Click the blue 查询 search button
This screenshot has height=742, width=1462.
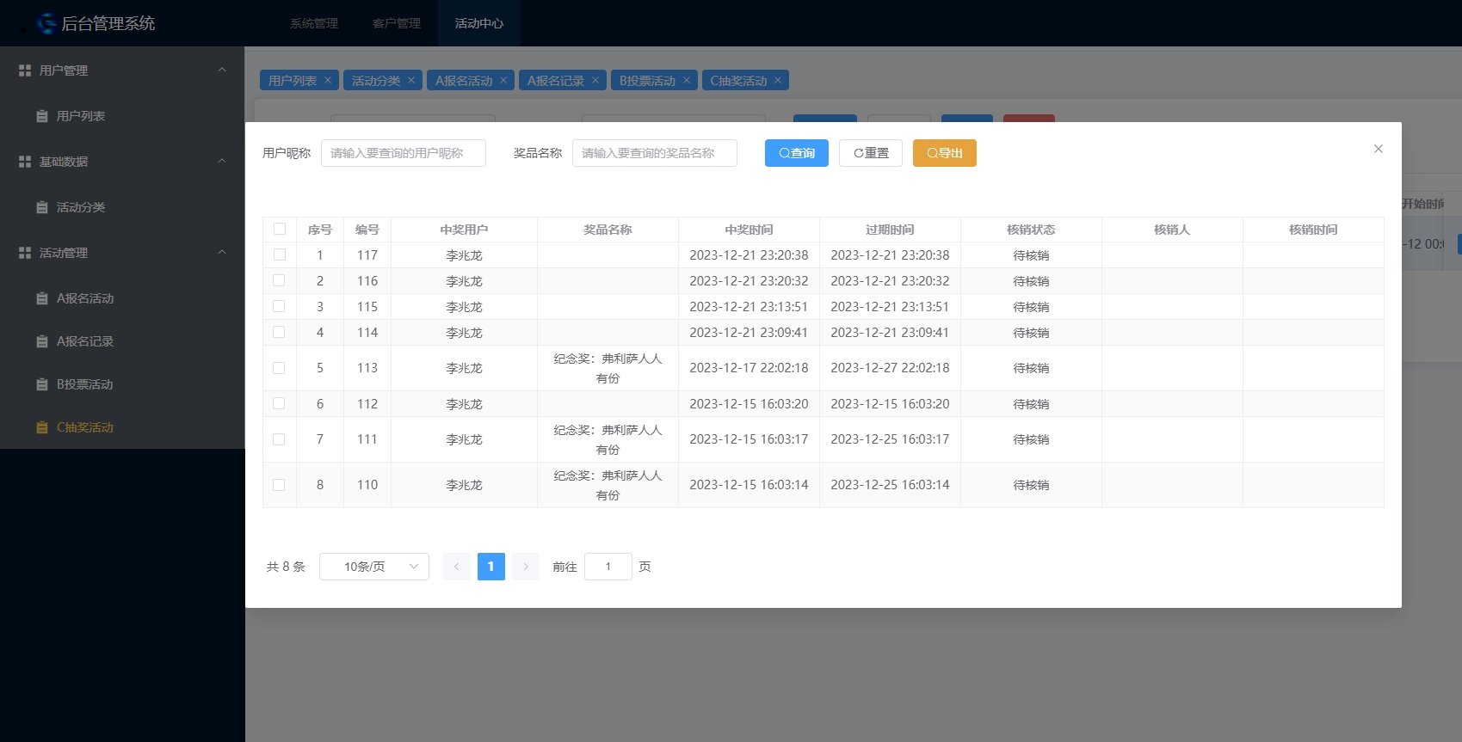(796, 153)
